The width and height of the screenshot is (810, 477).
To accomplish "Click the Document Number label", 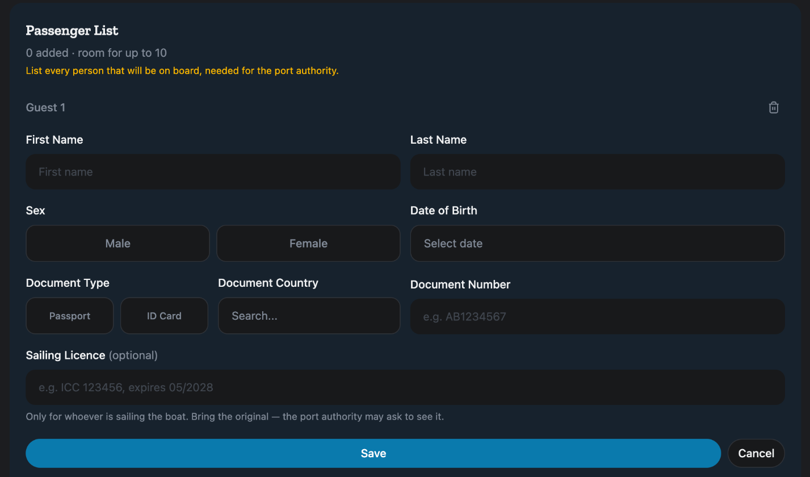I will [460, 284].
